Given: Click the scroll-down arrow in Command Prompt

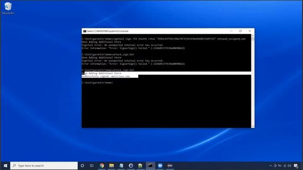Looking at the screenshot, I should pos(253,126).
